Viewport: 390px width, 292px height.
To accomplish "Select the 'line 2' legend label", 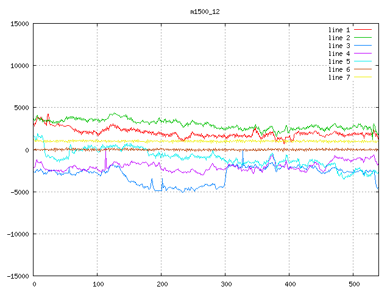I will coord(339,38).
